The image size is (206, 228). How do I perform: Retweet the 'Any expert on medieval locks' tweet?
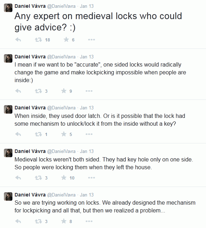point(38,40)
